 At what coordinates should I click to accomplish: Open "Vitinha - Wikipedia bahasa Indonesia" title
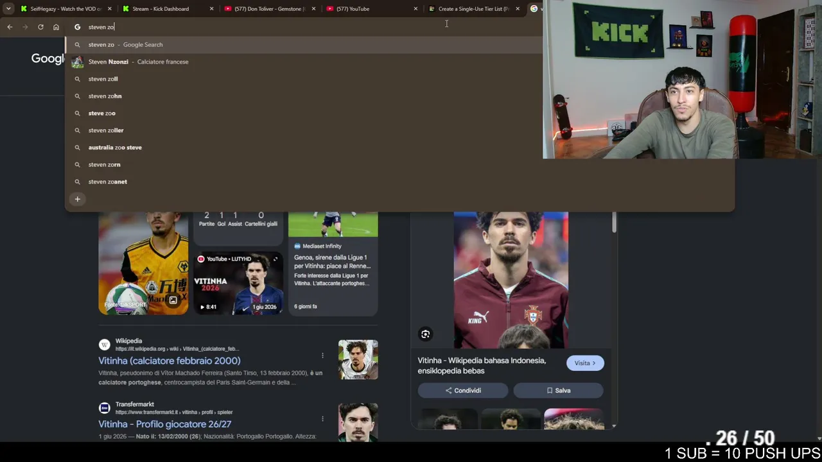coord(482,366)
